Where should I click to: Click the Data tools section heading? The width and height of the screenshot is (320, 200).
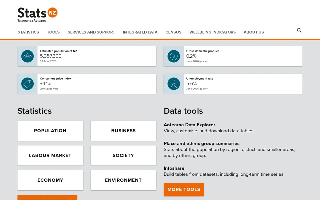click(x=183, y=111)
